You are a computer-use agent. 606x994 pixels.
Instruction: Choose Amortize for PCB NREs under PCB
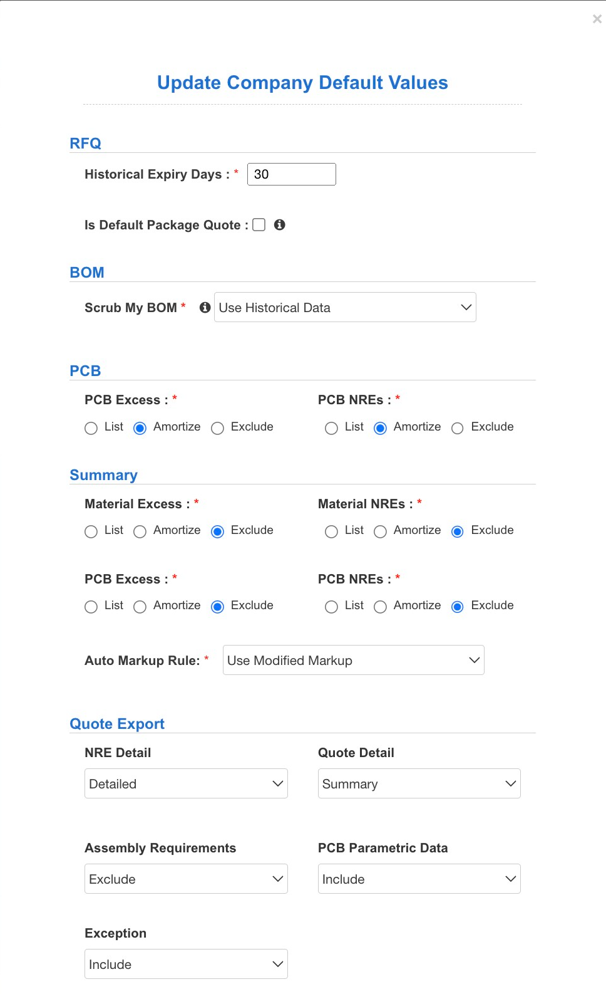click(381, 428)
